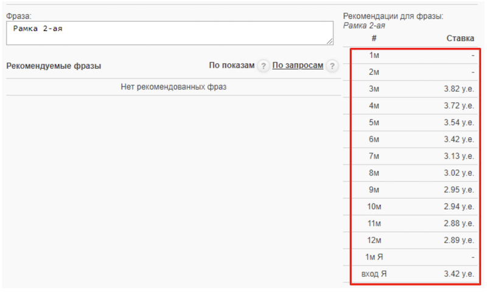Pick the 11м row at 2.88 у.е.
This screenshot has height=292, width=487.
click(458, 224)
